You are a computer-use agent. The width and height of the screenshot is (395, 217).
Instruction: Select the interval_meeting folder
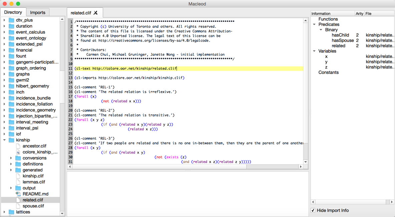pos(32,122)
